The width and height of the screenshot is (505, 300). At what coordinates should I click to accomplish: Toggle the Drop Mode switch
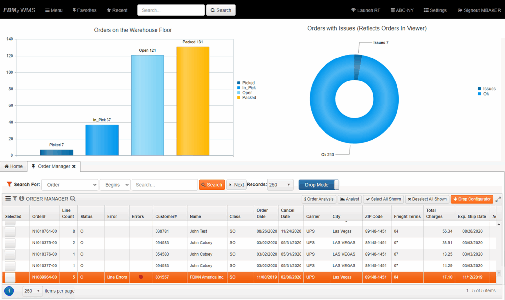(318, 185)
